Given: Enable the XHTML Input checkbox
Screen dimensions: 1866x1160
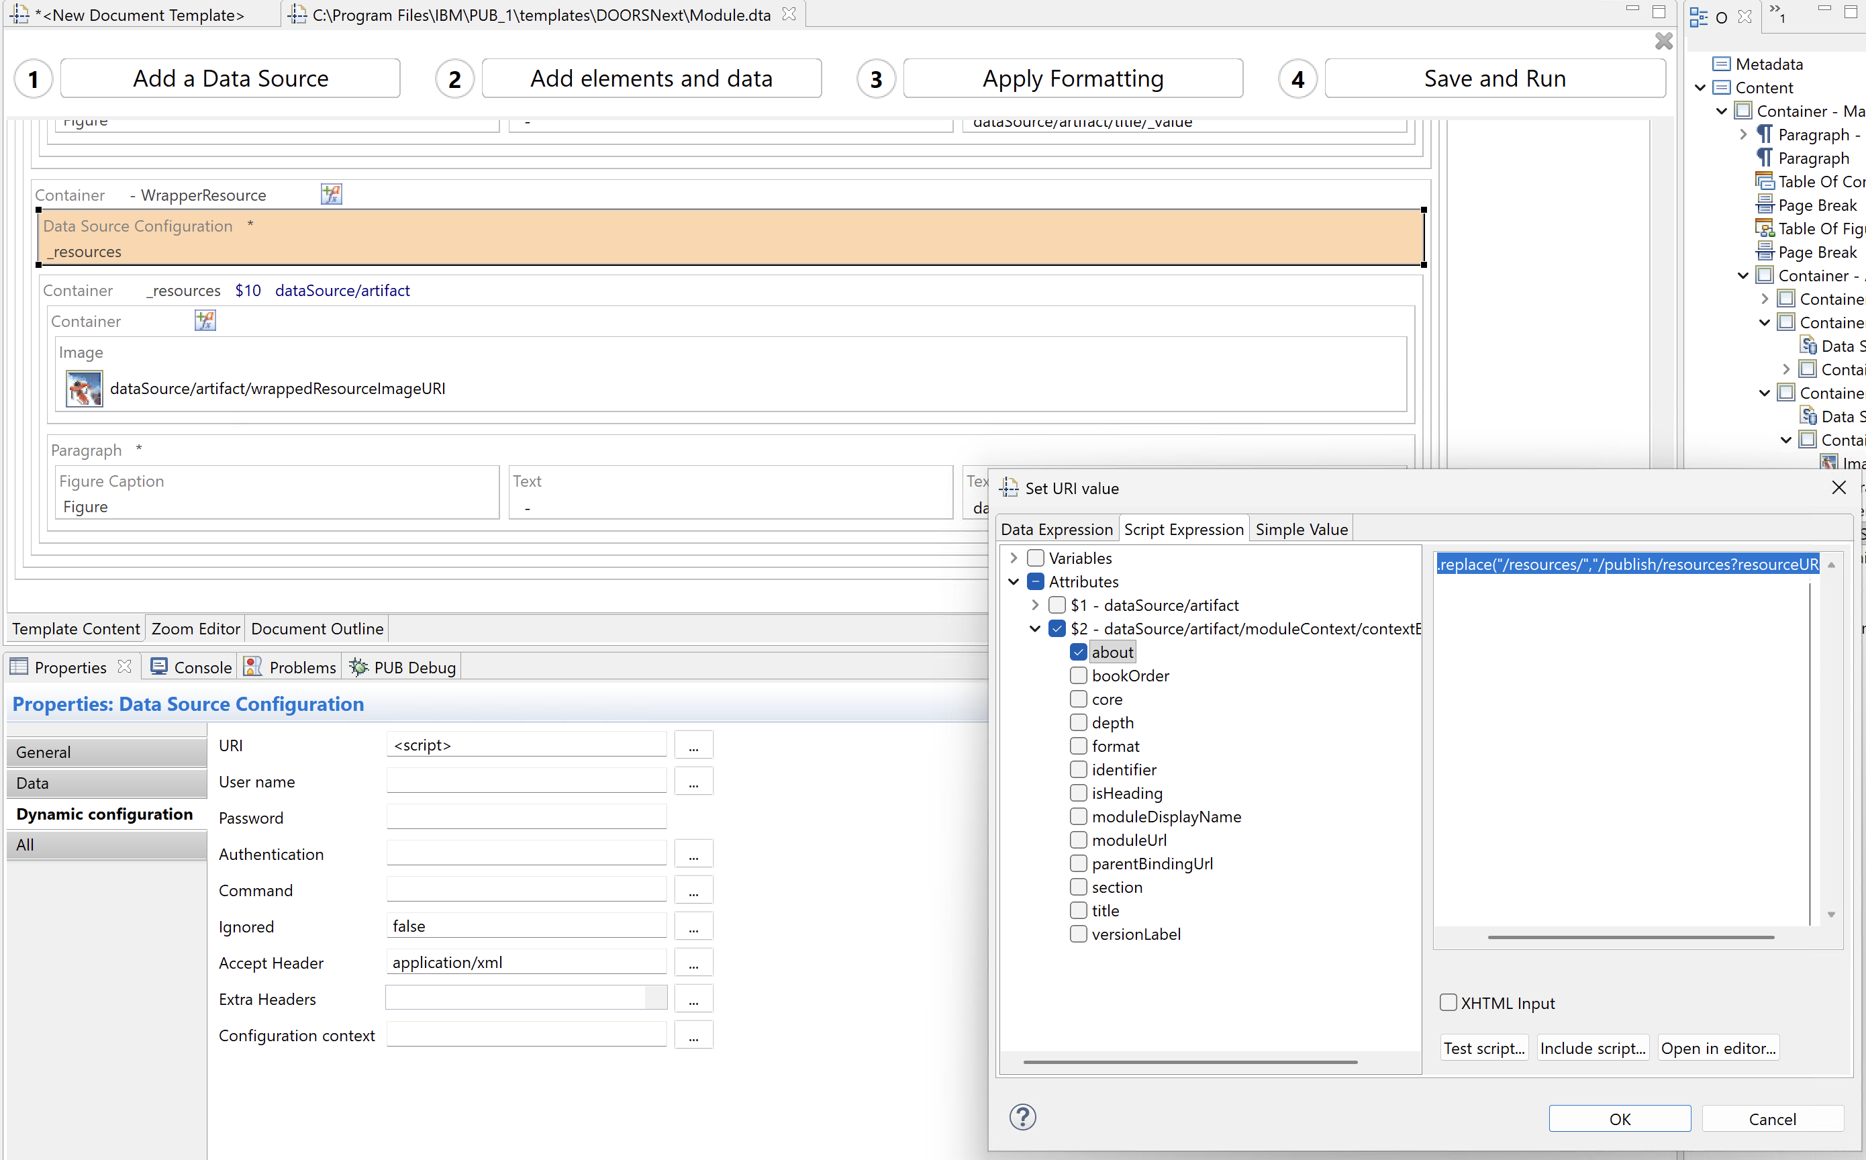Looking at the screenshot, I should [x=1448, y=1003].
